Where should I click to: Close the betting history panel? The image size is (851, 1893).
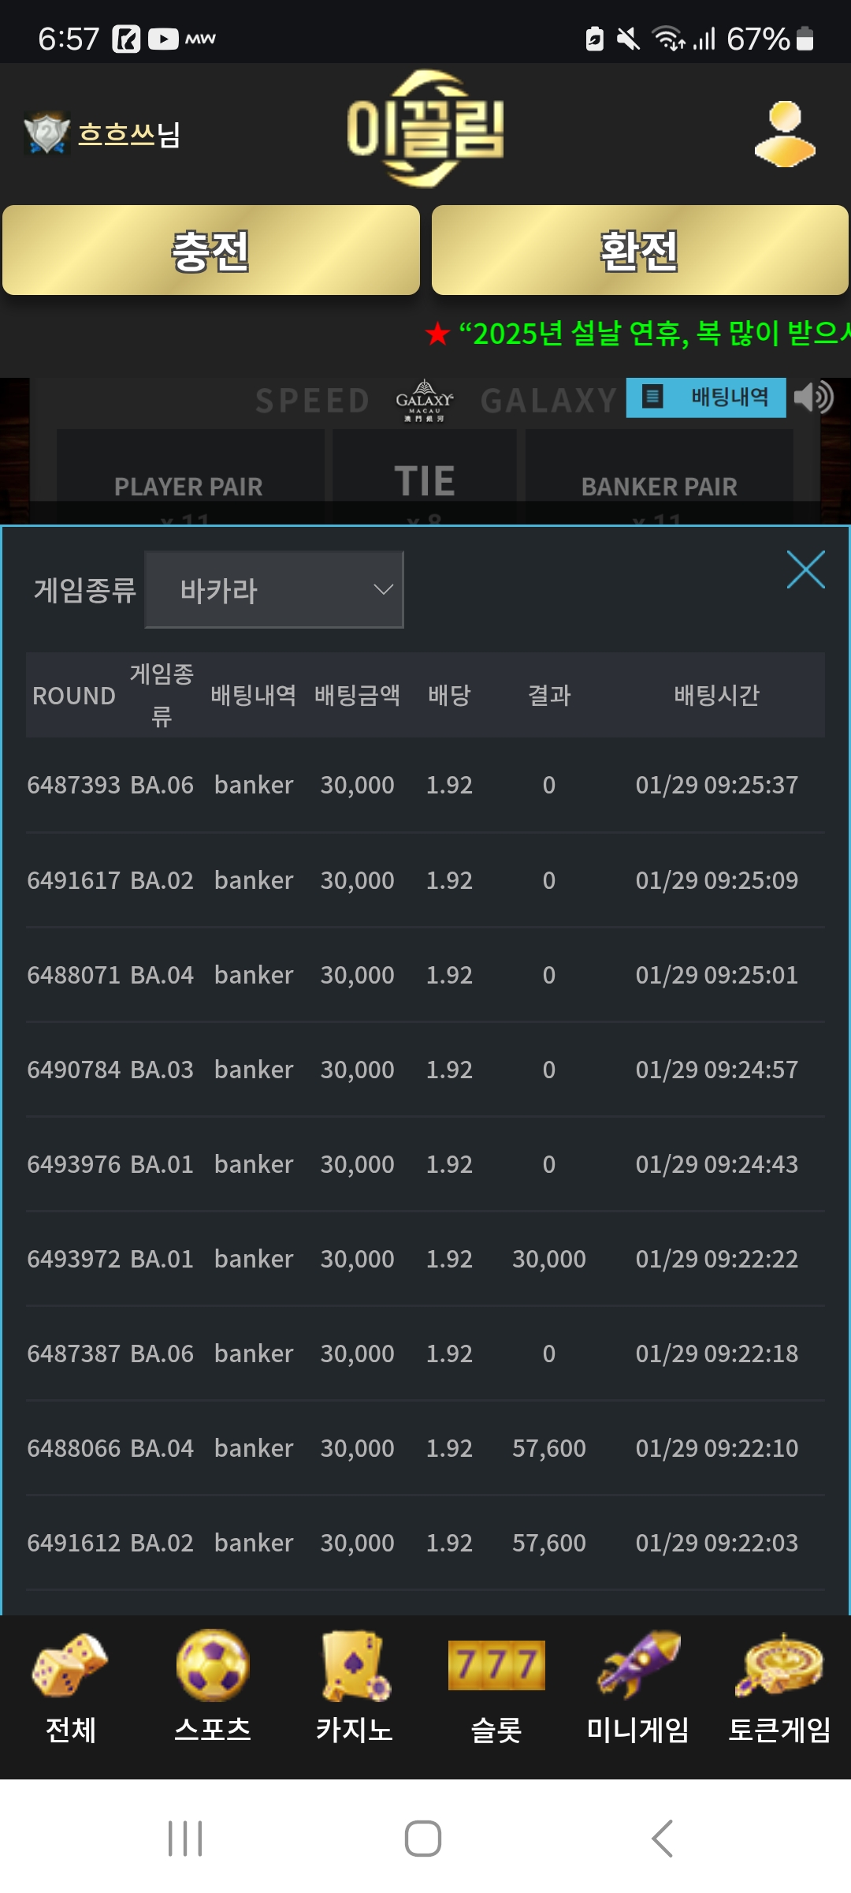click(x=805, y=569)
